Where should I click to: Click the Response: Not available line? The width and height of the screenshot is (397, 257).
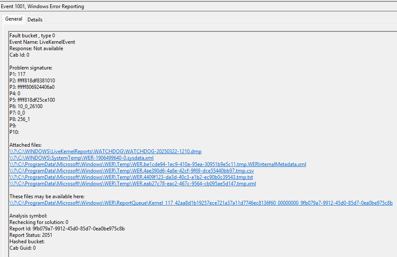pos(36,48)
